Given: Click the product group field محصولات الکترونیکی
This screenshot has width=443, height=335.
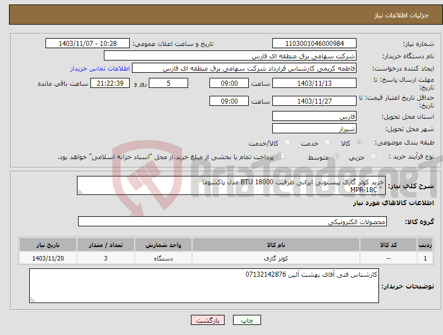Looking at the screenshot, I should (232, 221).
